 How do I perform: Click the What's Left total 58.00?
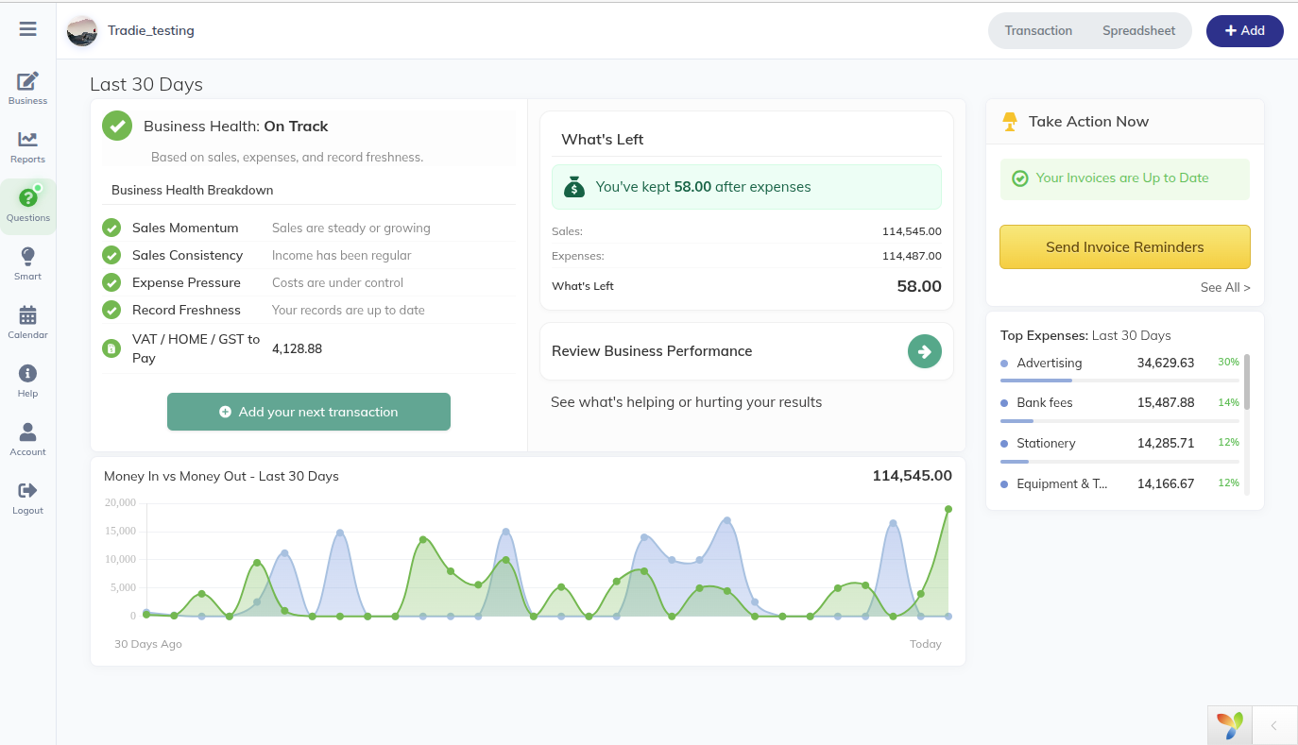click(919, 286)
